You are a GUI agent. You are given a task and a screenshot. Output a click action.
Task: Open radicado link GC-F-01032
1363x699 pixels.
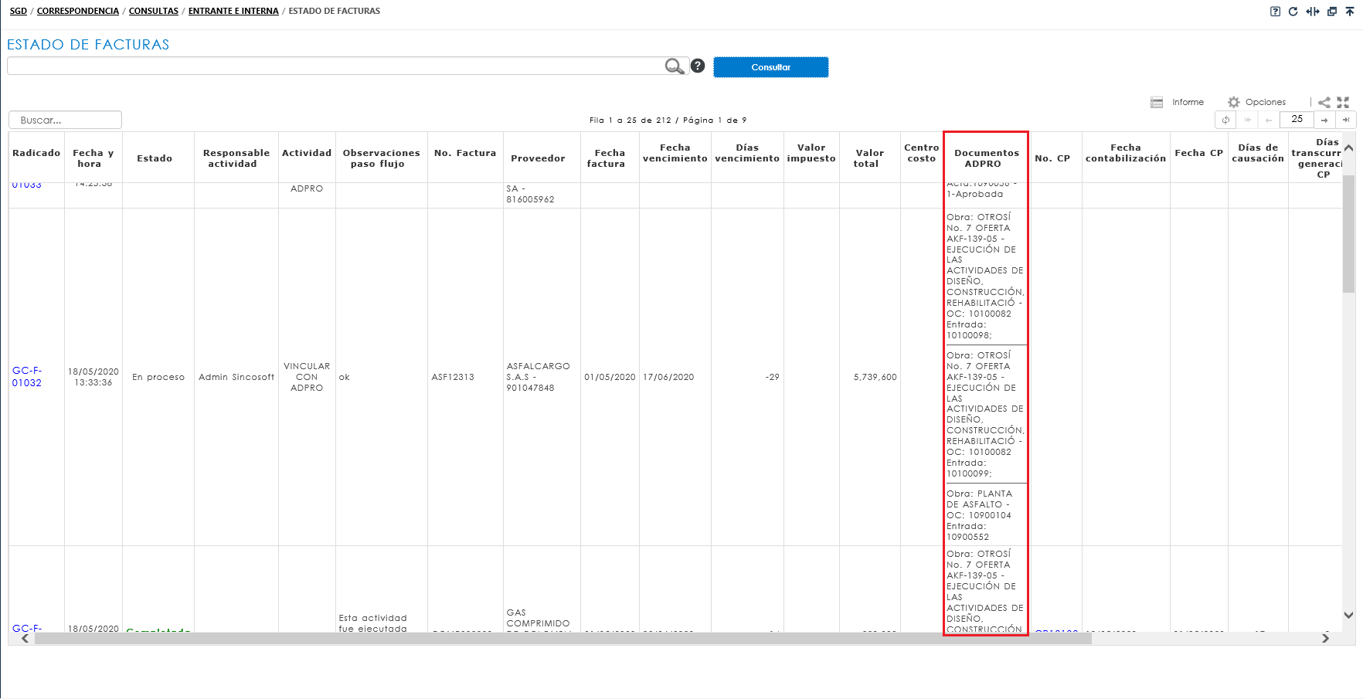(27, 377)
